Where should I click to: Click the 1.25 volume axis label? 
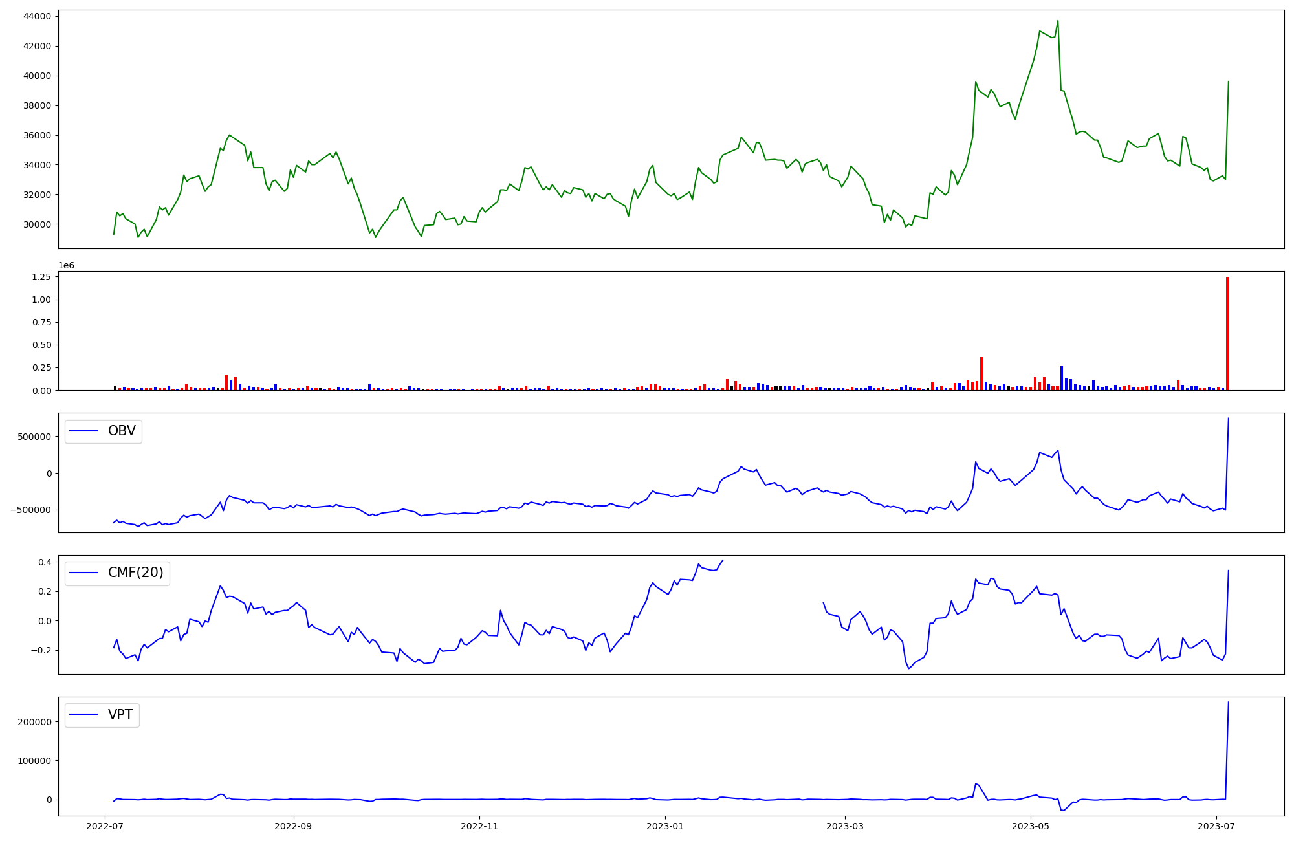(41, 277)
